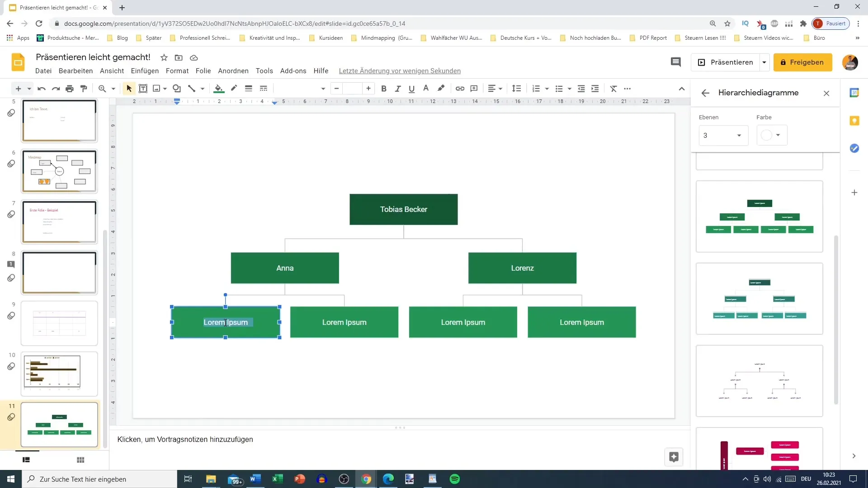Click the line spacing icon
Viewport: 868px width, 488px height.
(517, 89)
